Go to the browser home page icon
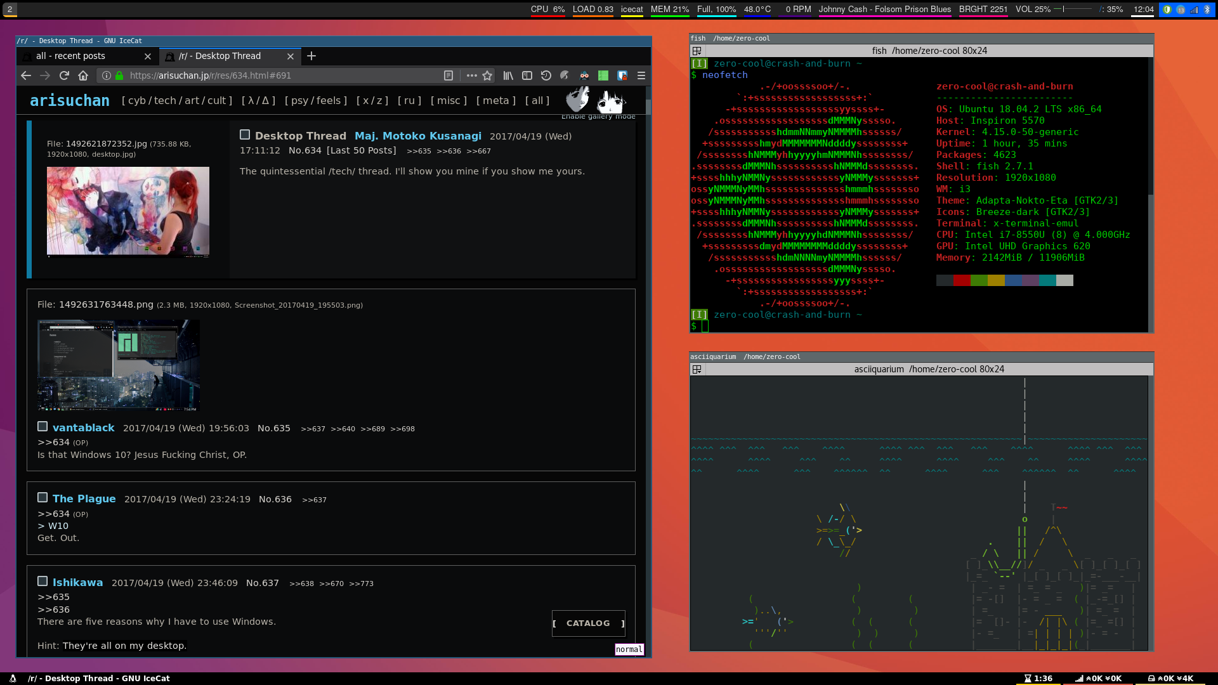 [x=83, y=75]
